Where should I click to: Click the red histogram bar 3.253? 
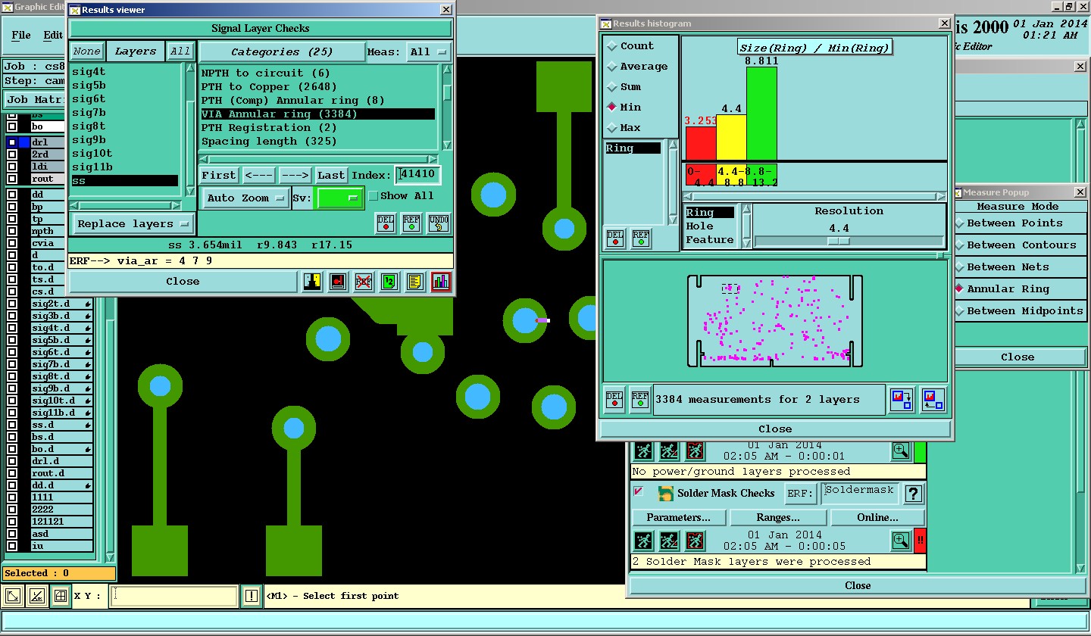(701, 143)
